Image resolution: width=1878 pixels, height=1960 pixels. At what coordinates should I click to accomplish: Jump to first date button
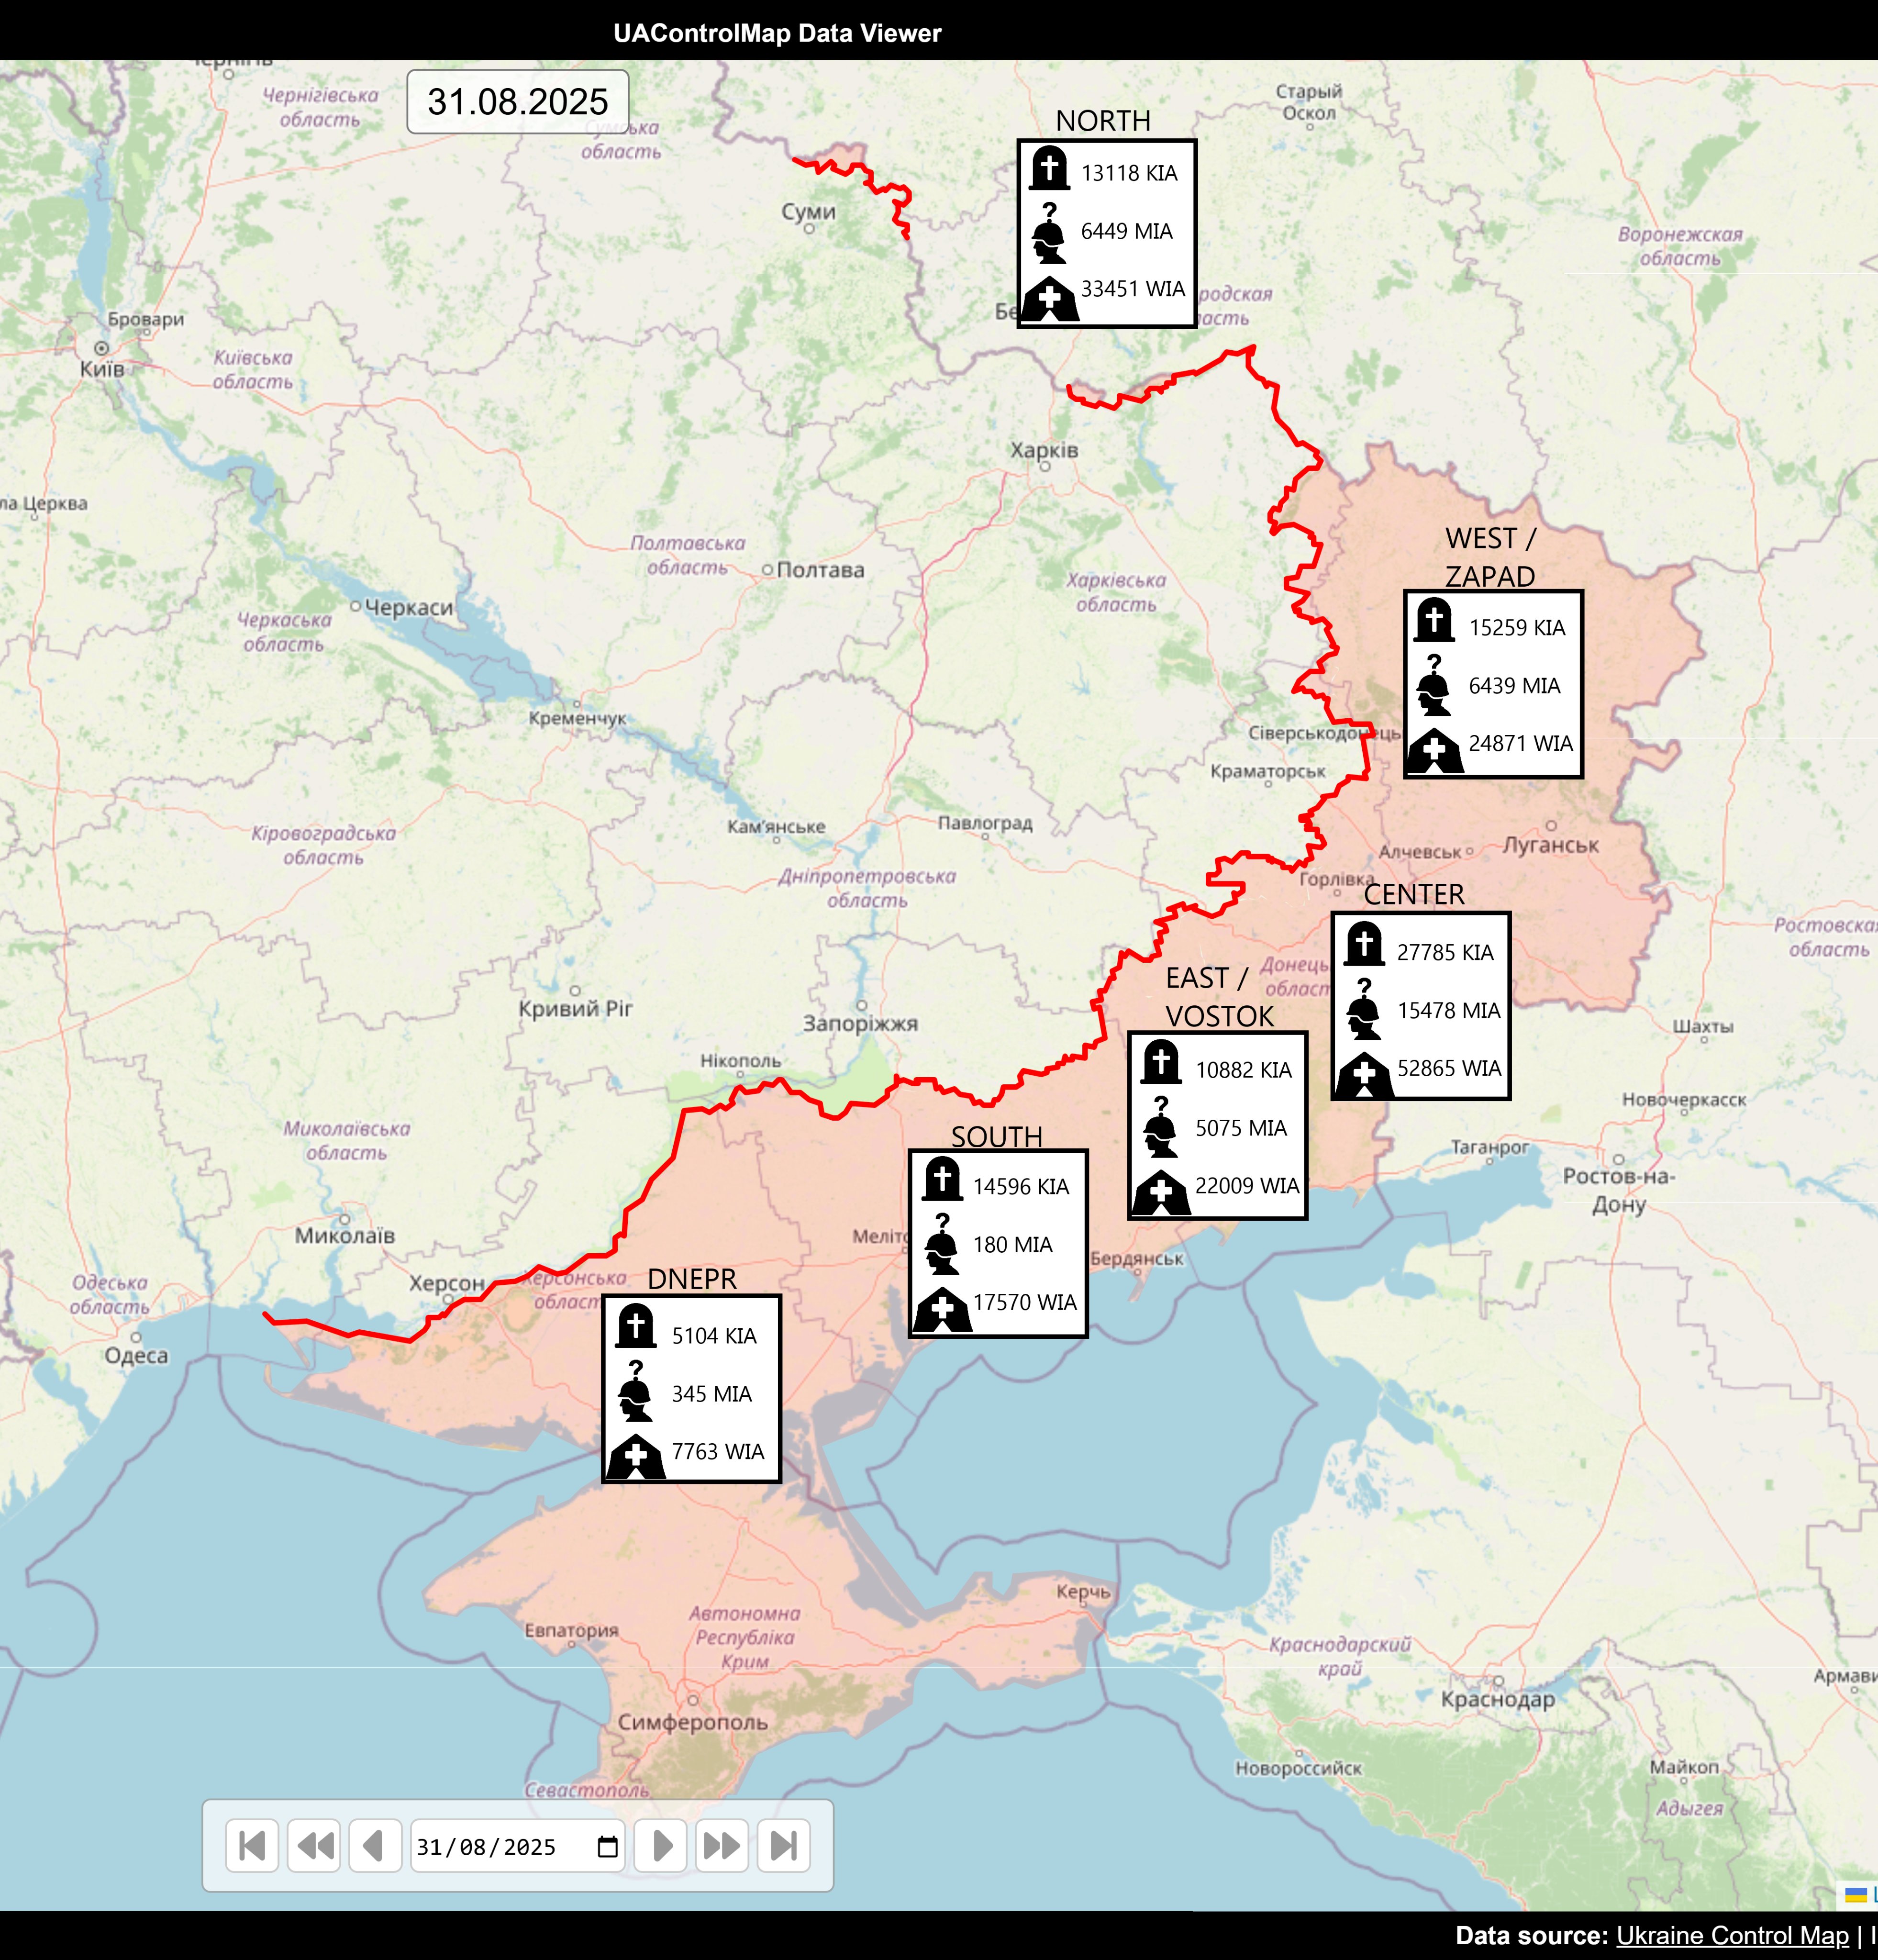tap(252, 1845)
